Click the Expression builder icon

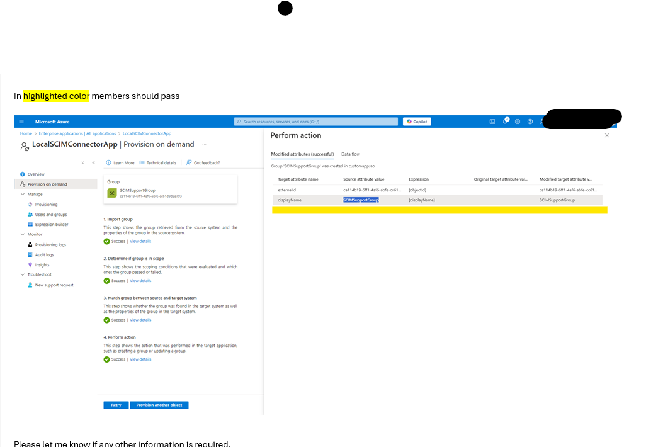tap(30, 225)
